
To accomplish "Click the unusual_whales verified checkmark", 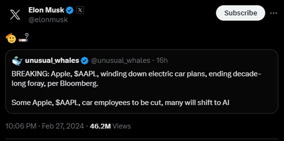I will click(x=85, y=60).
